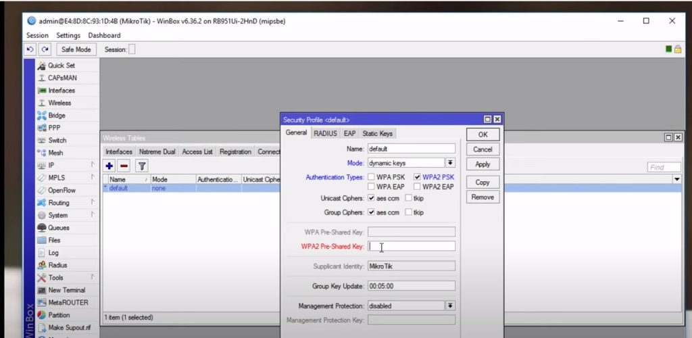Open the Routing sidebar menu
Image resolution: width=692 pixels, height=338 pixels.
(x=59, y=203)
